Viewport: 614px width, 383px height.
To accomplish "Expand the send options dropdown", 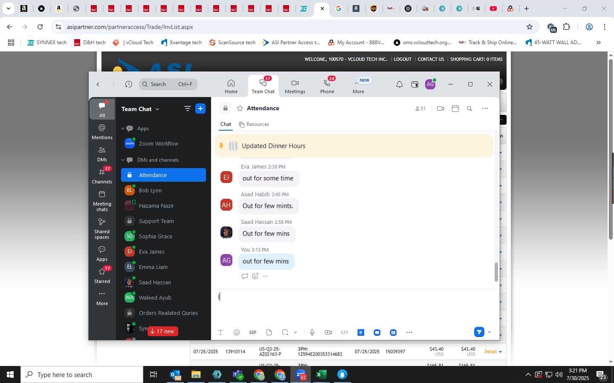I will coord(489,332).
